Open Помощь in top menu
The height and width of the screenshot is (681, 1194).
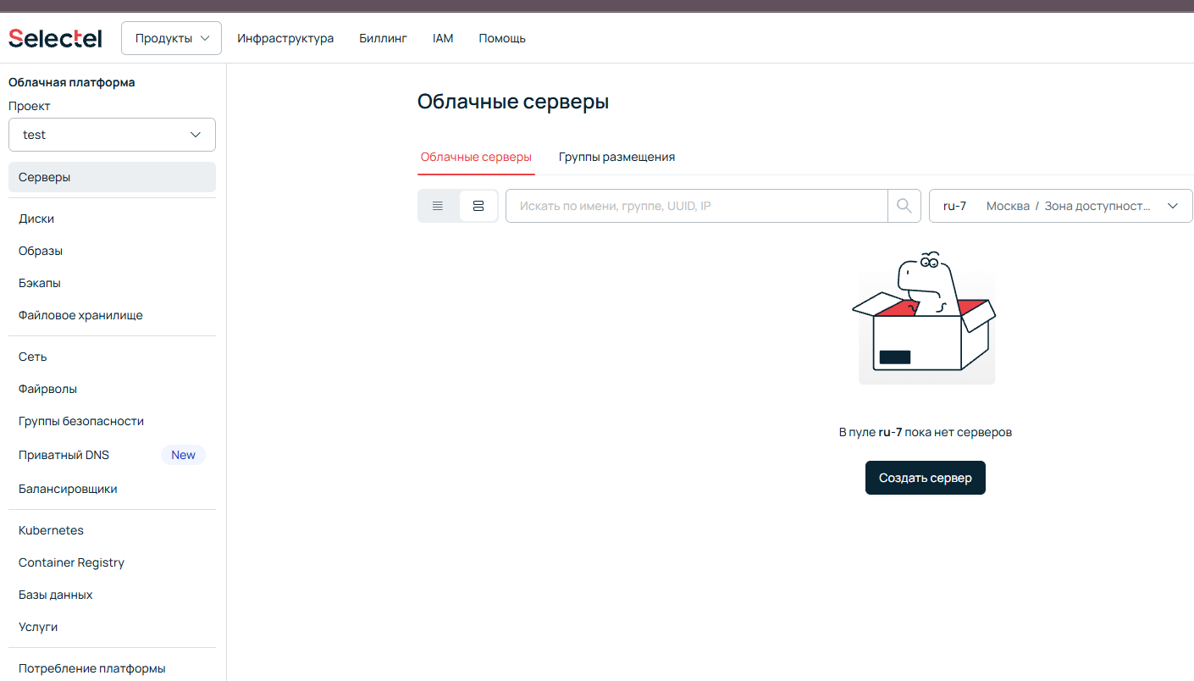click(502, 38)
